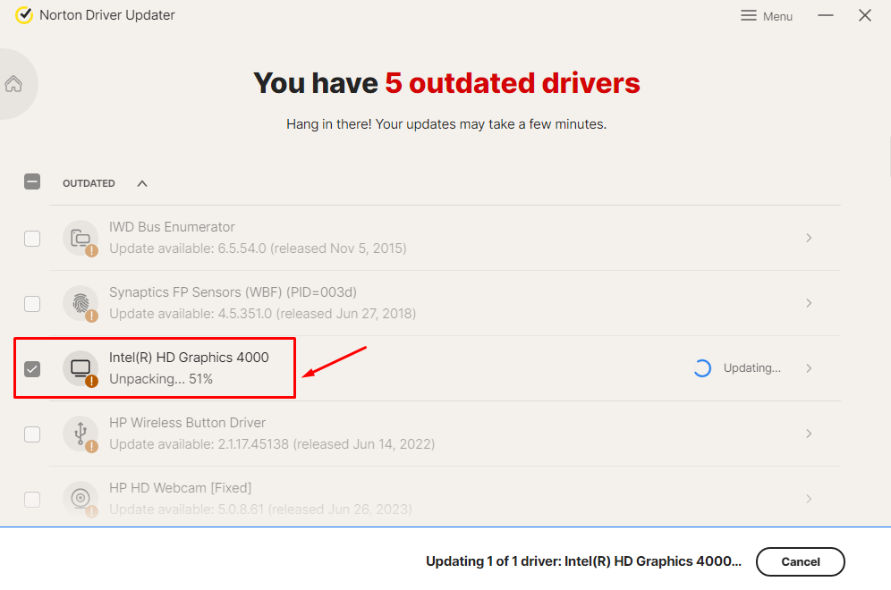Go to the Home icon in sidebar
The height and width of the screenshot is (590, 891).
pos(13,84)
